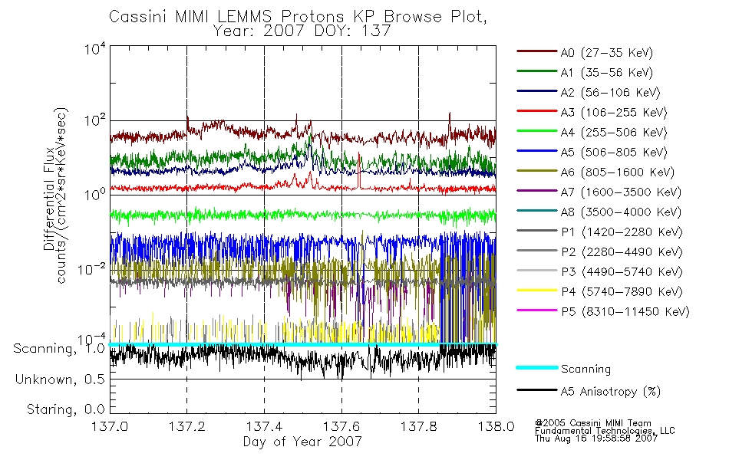Click the Scanning legend text
This screenshot has height=460, width=729.
[x=586, y=370]
